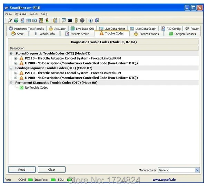Click the Description column header

click(x=103, y=48)
